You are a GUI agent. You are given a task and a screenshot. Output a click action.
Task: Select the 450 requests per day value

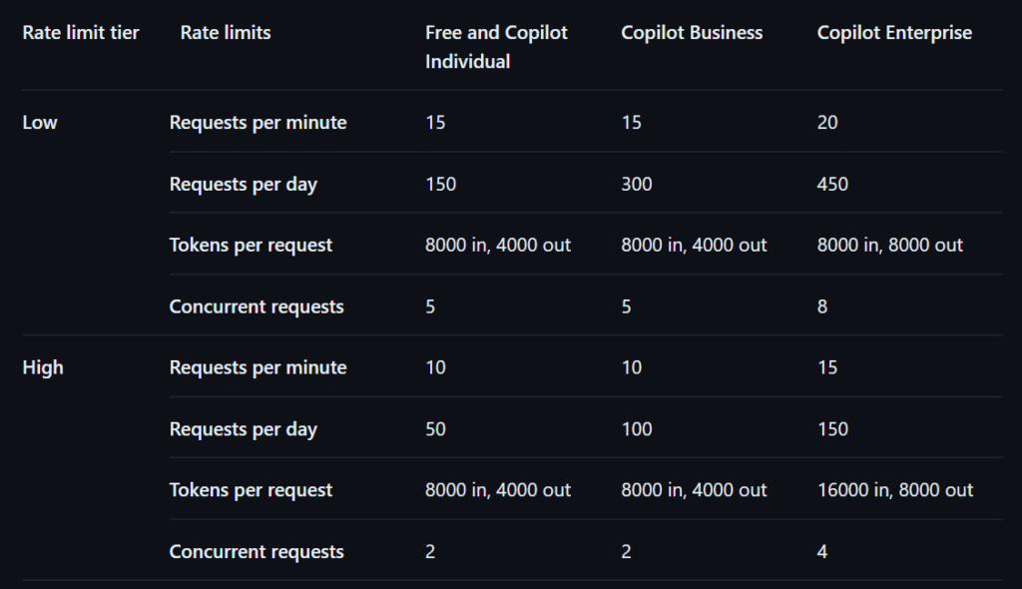click(x=832, y=184)
